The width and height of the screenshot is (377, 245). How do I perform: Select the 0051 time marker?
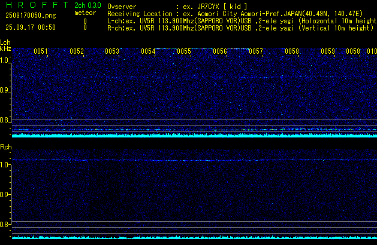coord(41,51)
